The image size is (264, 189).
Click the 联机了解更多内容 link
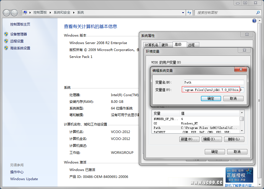point(240,186)
